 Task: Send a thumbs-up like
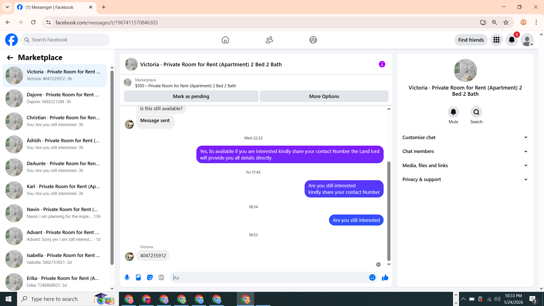click(x=385, y=278)
